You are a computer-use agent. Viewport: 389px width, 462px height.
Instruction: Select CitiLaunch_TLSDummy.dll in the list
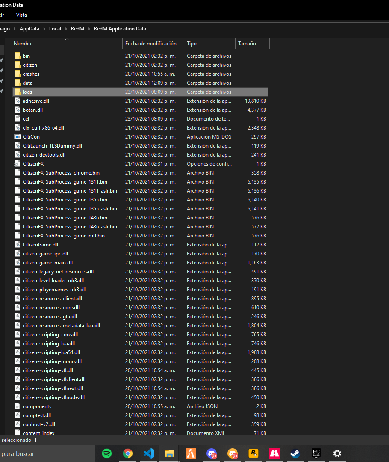point(53,146)
